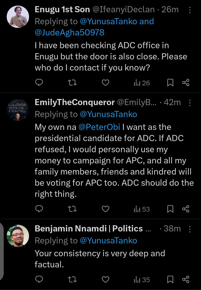Reply to Enugu 1st Son's tweet
The width and height of the screenshot is (201, 290).
(x=40, y=83)
